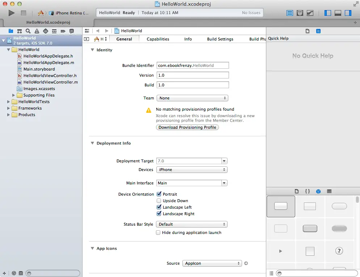Open the Team dropdown

point(192,98)
